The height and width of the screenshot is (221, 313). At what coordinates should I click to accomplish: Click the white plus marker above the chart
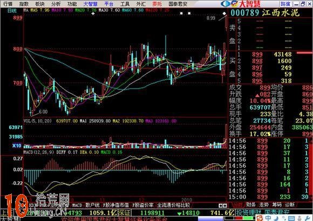point(93,13)
